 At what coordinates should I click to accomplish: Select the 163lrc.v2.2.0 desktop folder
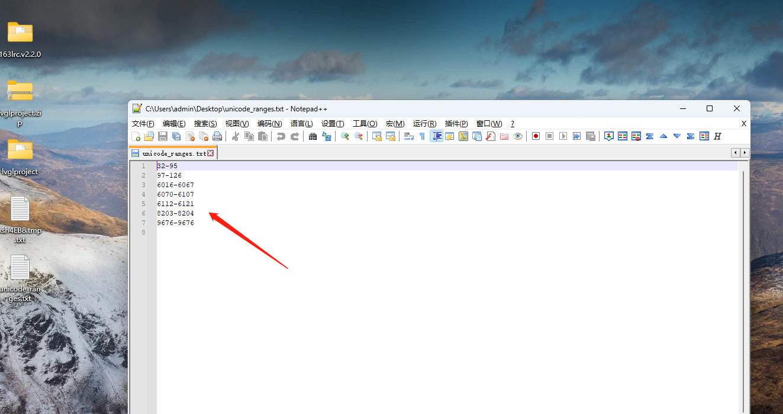click(20, 39)
